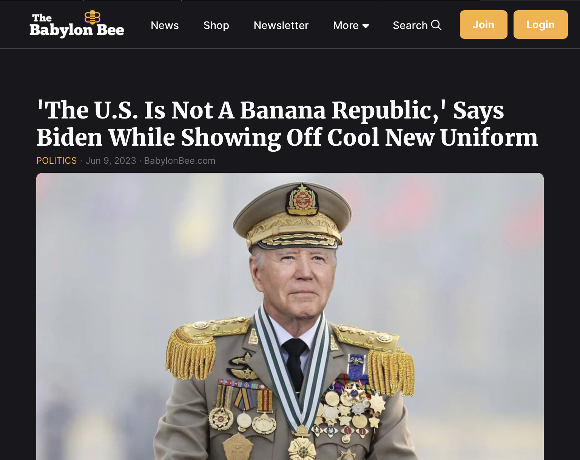
Task: Click the Jun 9, 2023 date
Action: (x=111, y=161)
